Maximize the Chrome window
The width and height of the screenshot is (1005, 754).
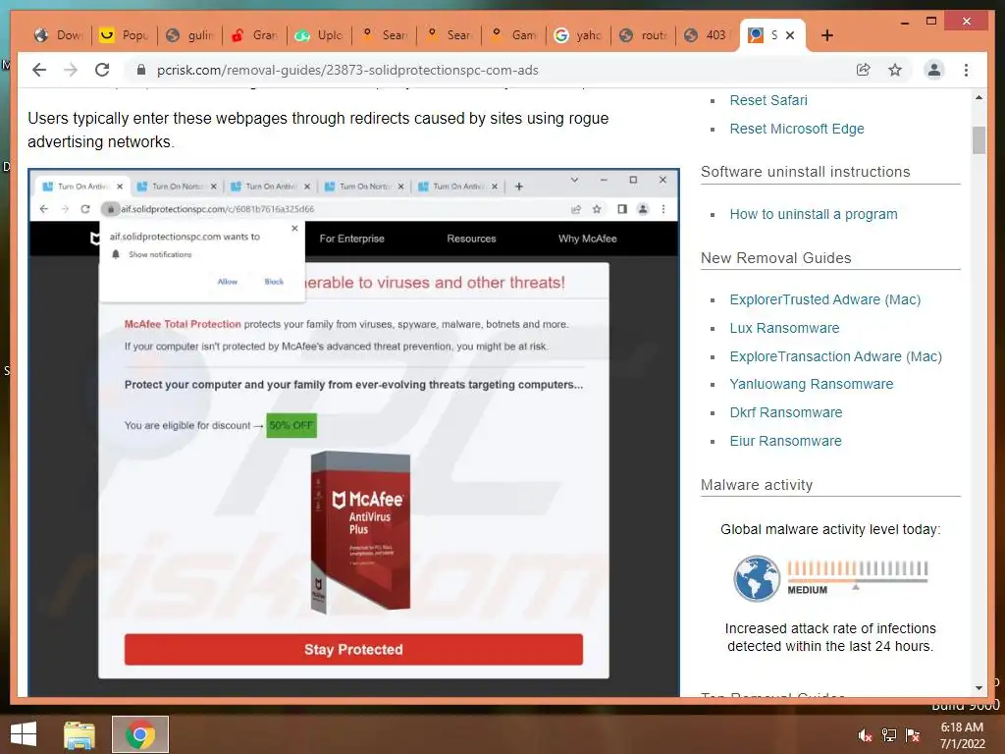coord(931,22)
